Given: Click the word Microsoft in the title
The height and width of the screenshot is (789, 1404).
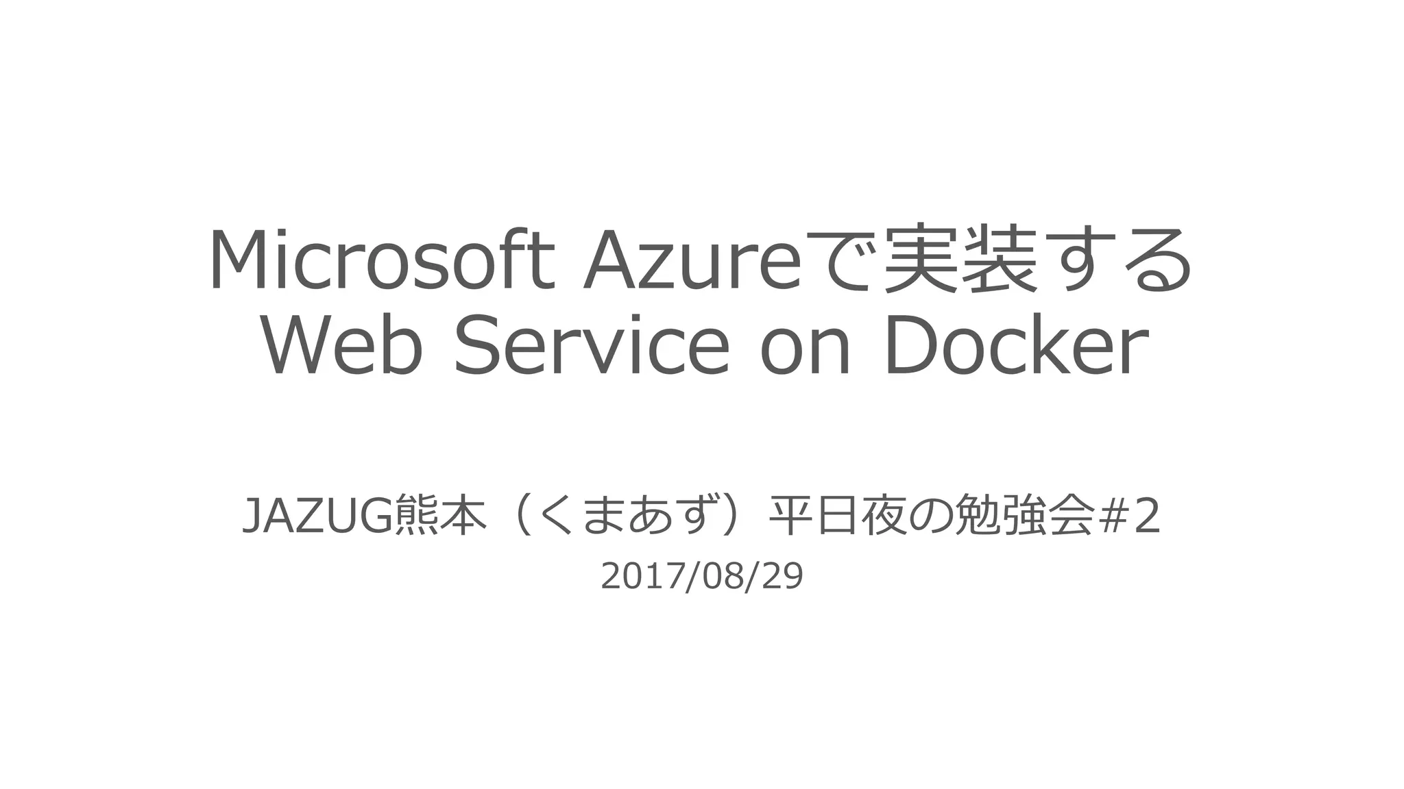Looking at the screenshot, I should 380,260.
